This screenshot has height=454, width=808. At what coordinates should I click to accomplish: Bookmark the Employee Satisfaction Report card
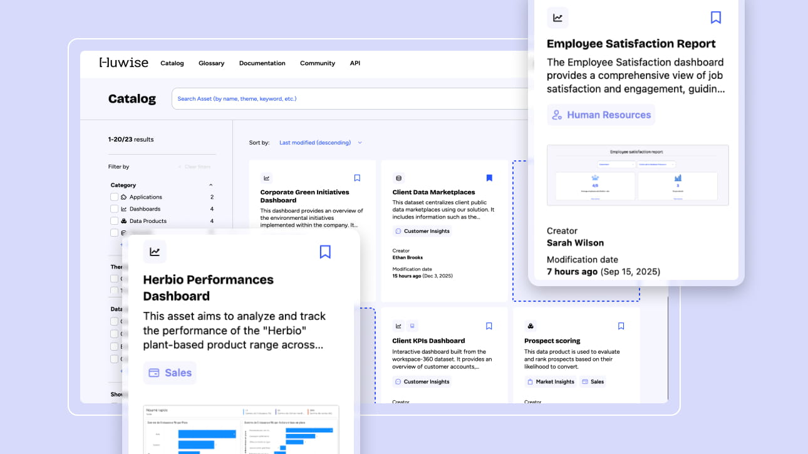click(x=715, y=18)
